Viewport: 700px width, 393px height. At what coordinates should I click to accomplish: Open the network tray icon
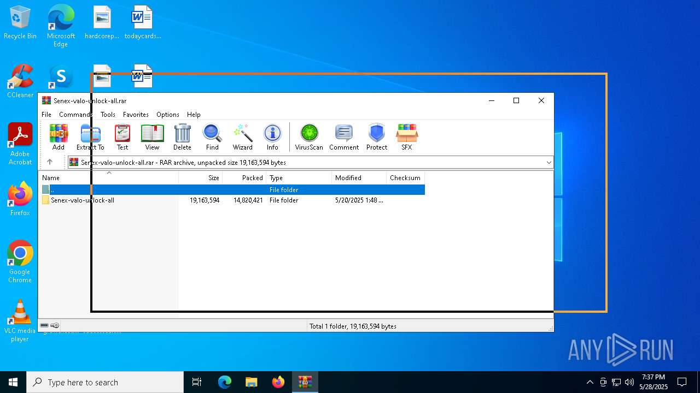pyautogui.click(x=616, y=382)
